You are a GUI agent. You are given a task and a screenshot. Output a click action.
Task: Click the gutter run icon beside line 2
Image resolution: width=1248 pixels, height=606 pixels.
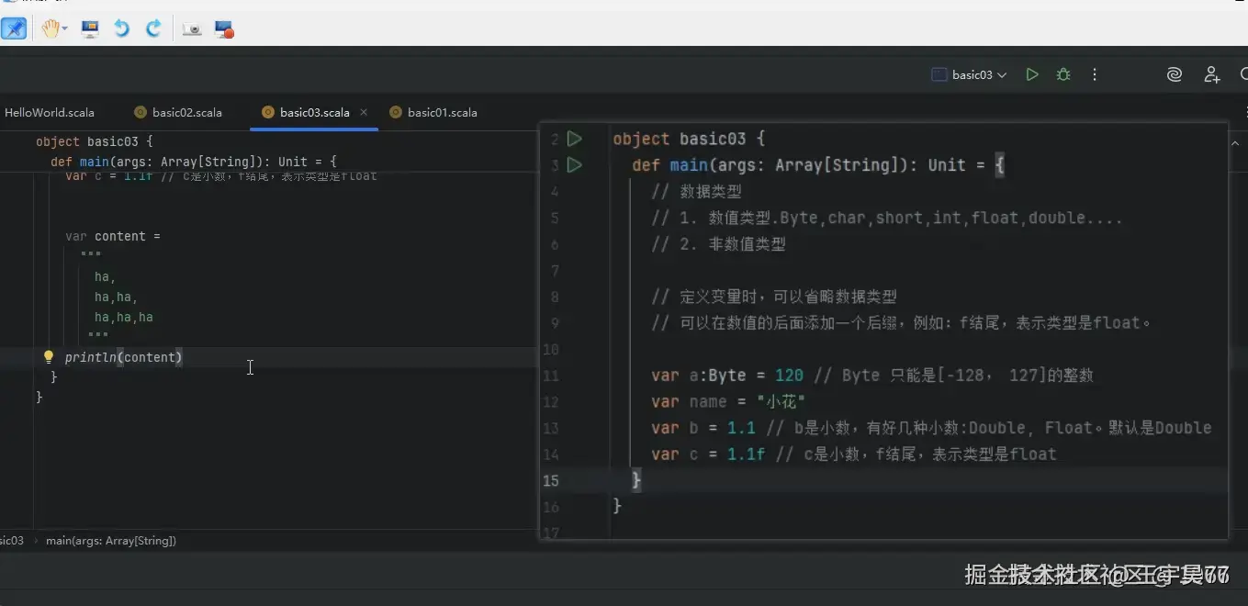point(575,138)
